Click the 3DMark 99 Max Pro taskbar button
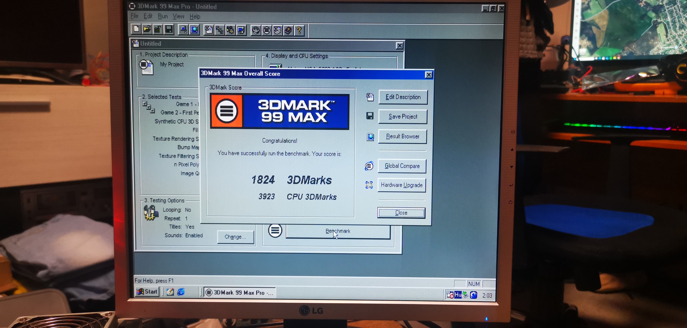Image resolution: width=687 pixels, height=328 pixels. click(240, 292)
